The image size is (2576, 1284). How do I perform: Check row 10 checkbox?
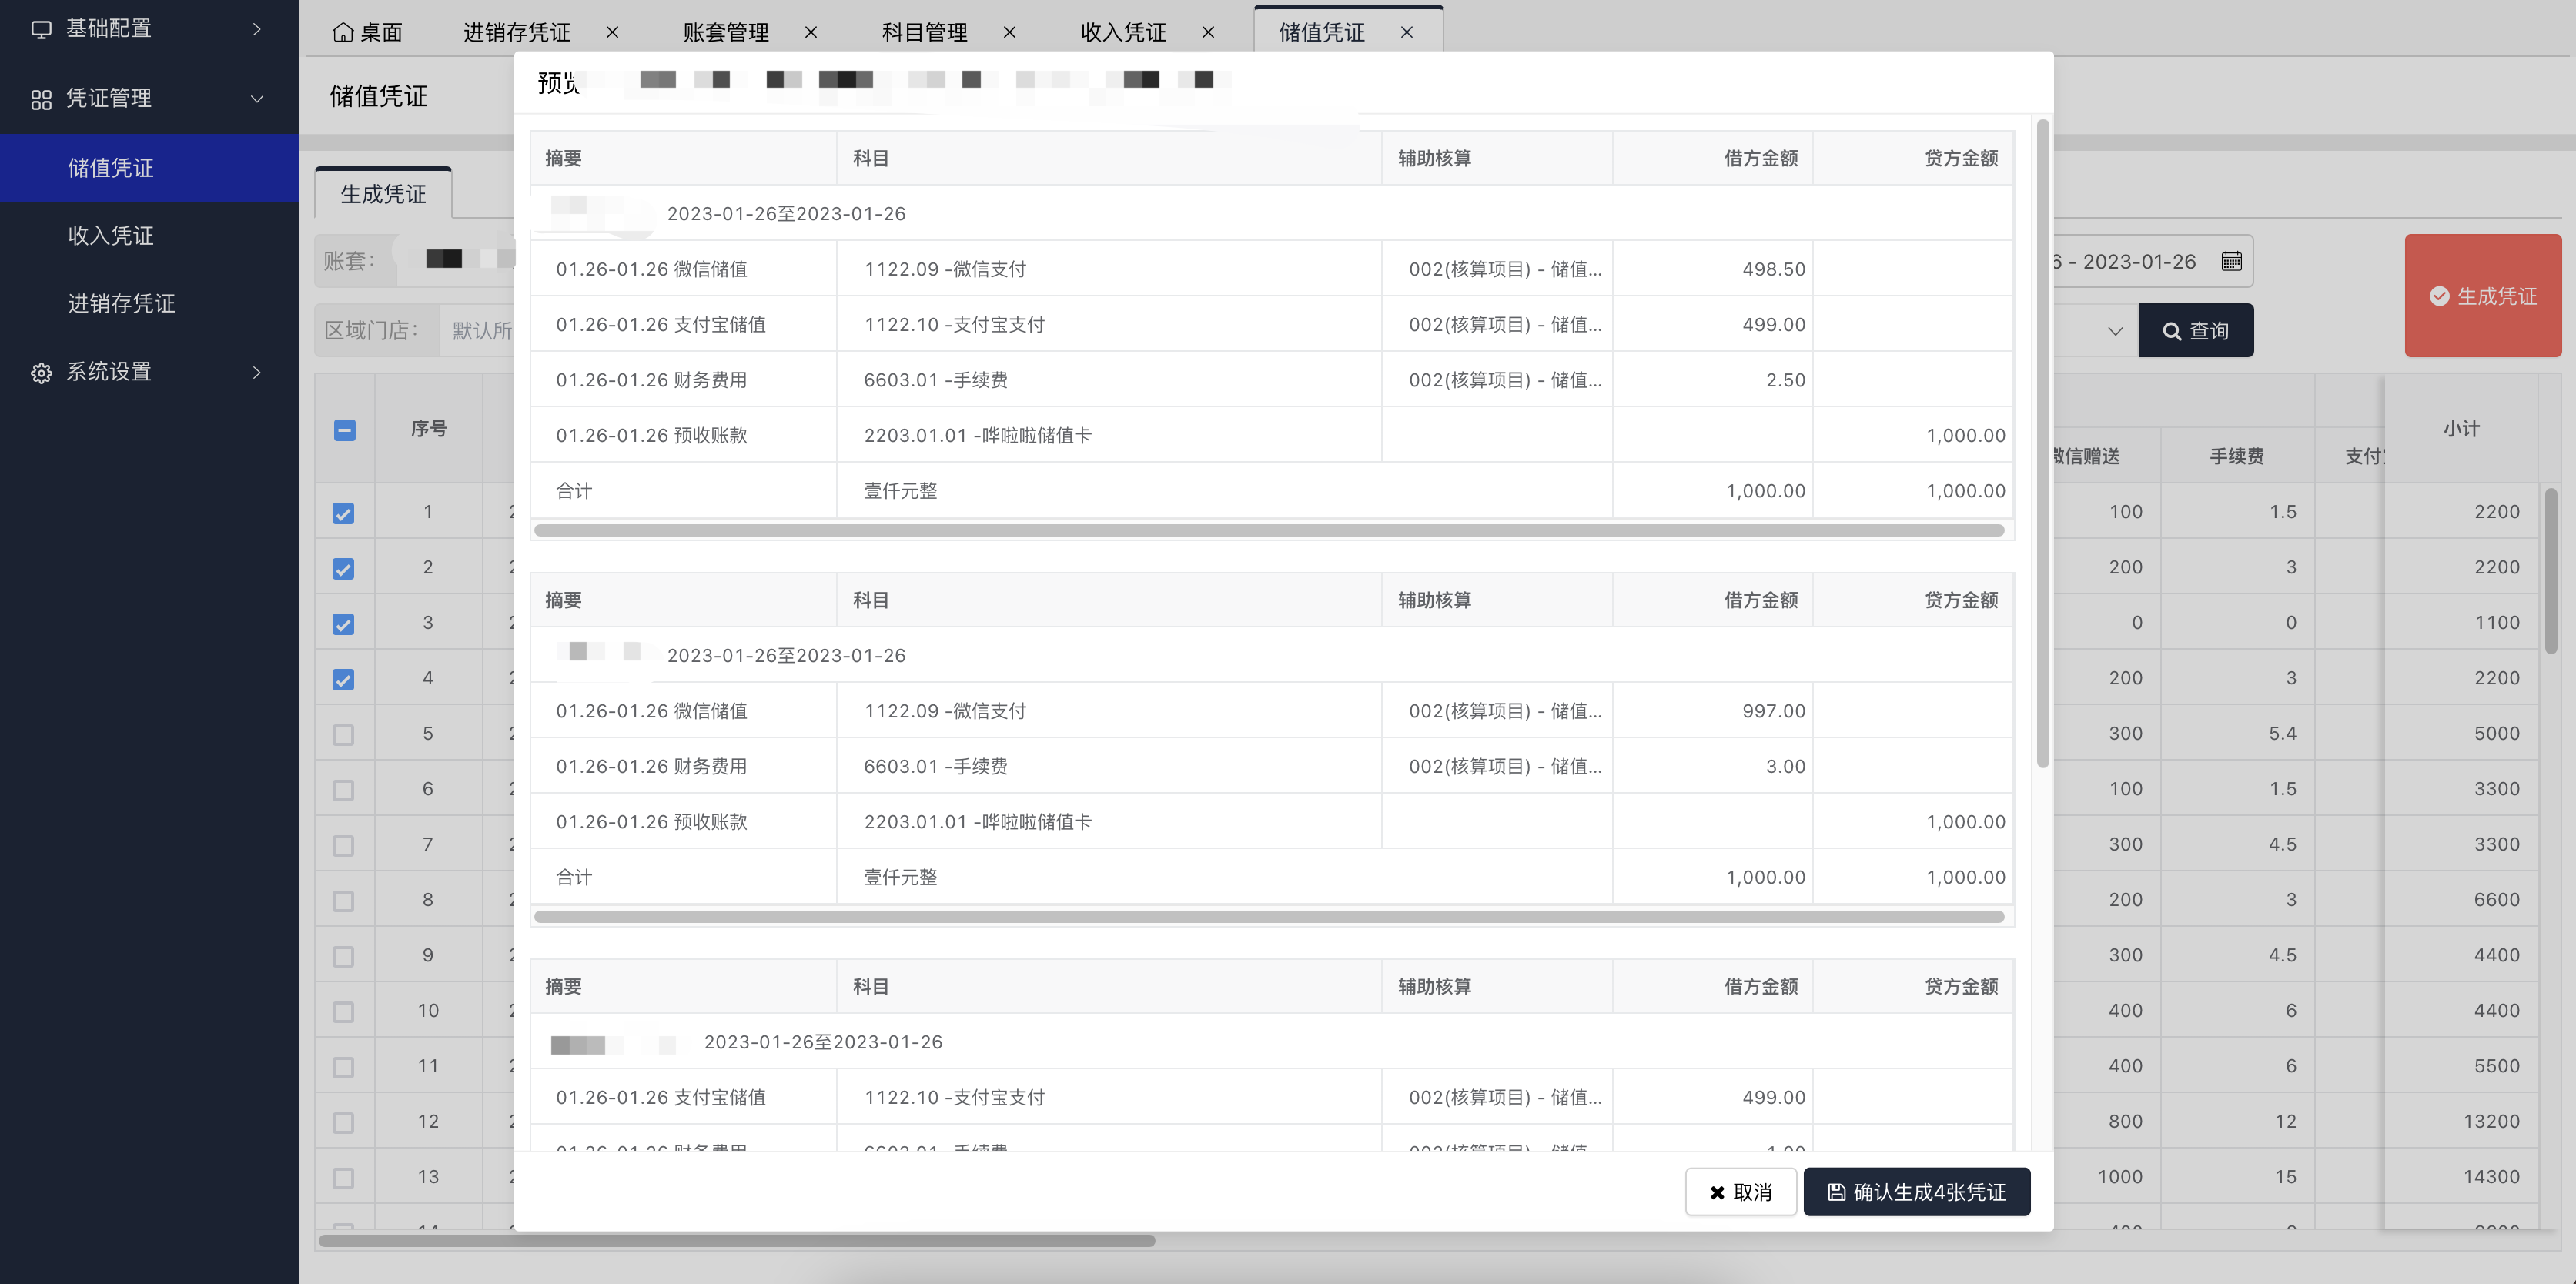[343, 1012]
